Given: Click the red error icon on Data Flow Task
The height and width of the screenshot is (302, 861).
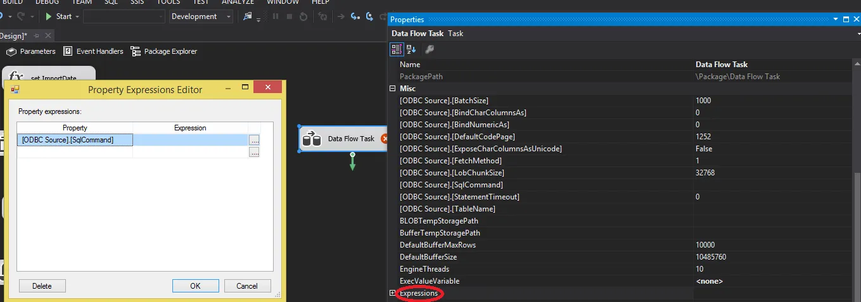Looking at the screenshot, I should click(384, 139).
